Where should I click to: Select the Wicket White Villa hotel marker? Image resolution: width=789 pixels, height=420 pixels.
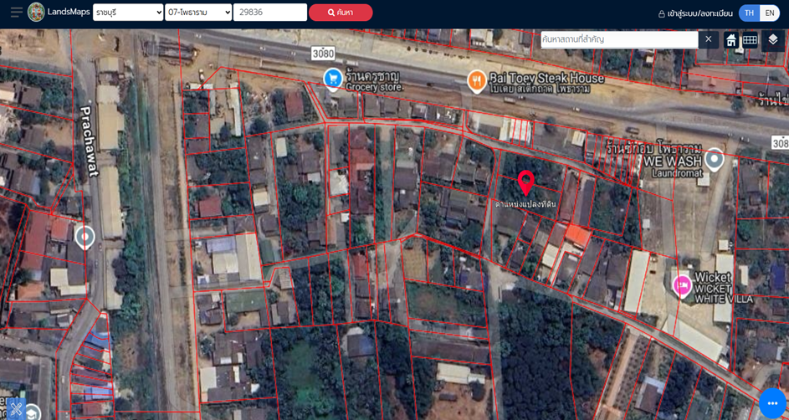coord(682,286)
